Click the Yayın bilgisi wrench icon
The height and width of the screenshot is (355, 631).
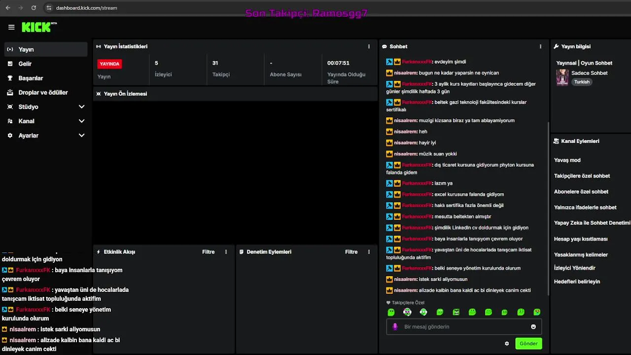tap(556, 46)
